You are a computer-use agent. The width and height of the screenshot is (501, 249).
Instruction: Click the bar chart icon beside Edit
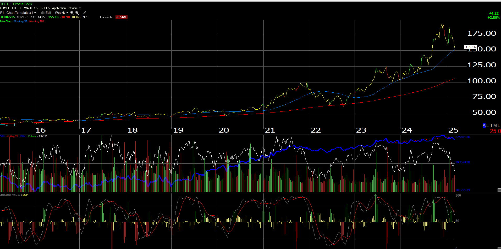42,13
